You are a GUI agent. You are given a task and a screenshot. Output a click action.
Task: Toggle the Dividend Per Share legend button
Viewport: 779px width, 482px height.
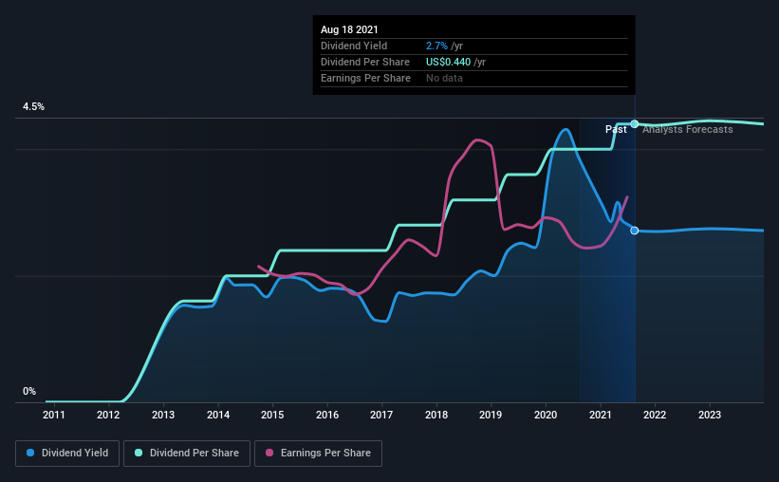187,454
